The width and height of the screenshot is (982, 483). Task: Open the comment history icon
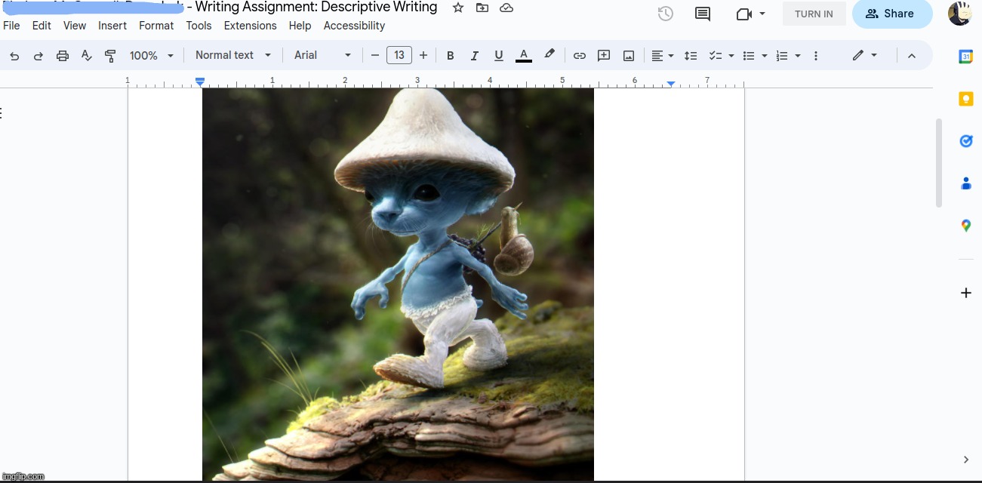[x=703, y=14]
